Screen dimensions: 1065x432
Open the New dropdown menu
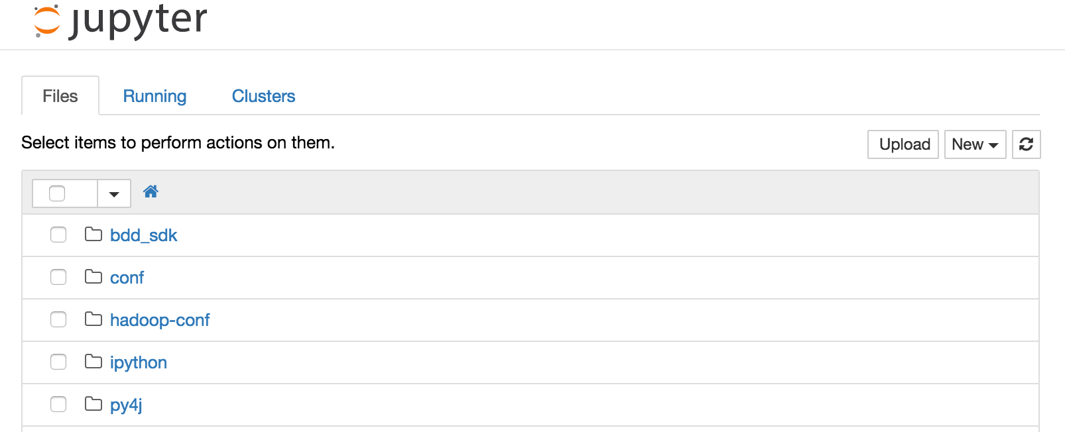975,144
